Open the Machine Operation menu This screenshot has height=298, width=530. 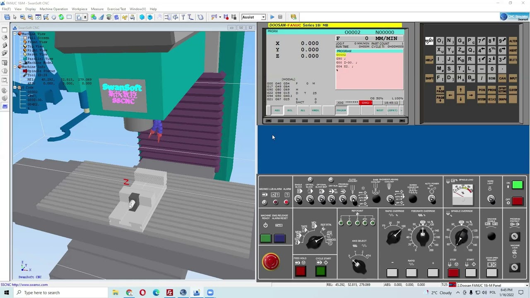point(53,9)
